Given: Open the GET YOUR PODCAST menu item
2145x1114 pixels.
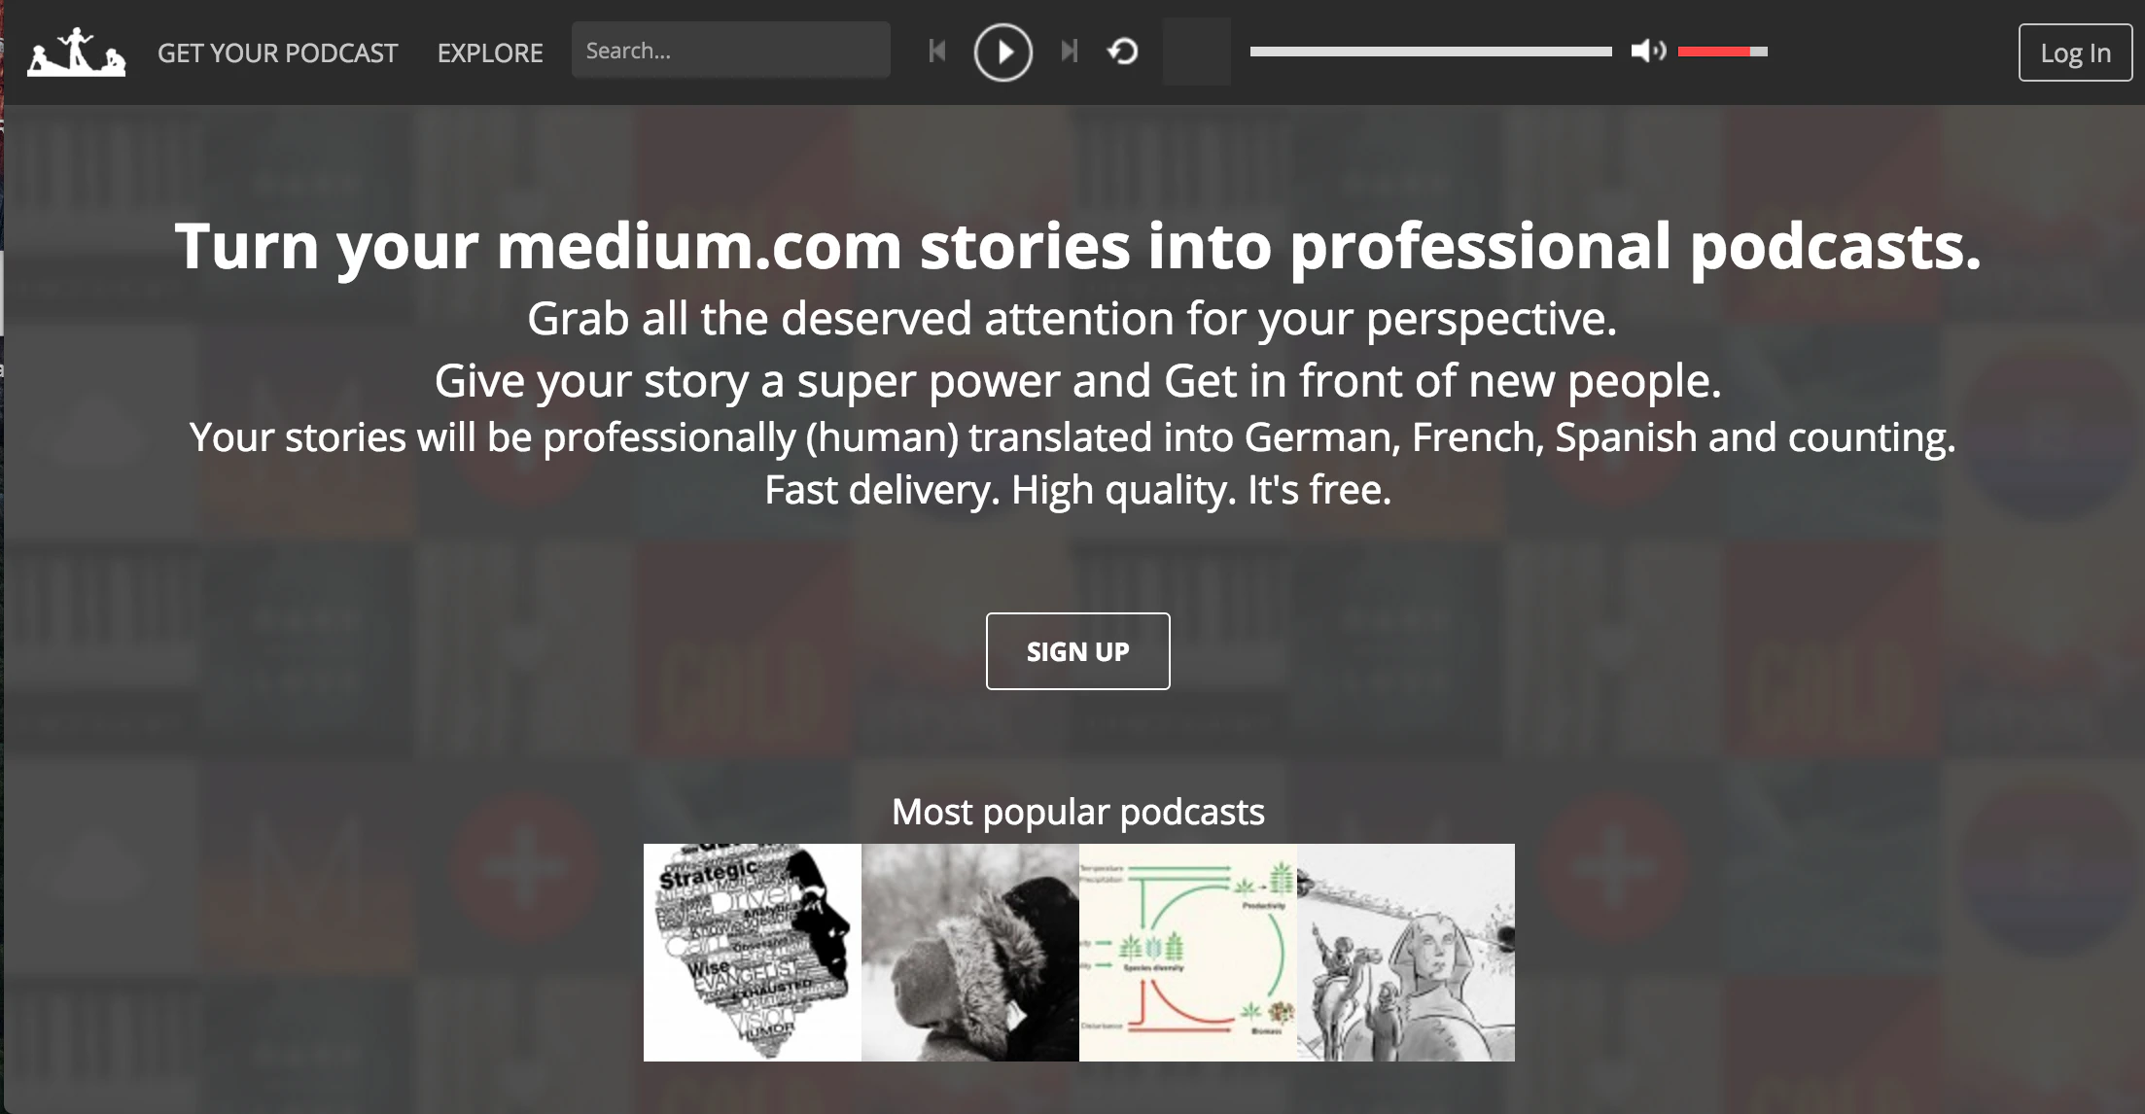Looking at the screenshot, I should (x=277, y=52).
